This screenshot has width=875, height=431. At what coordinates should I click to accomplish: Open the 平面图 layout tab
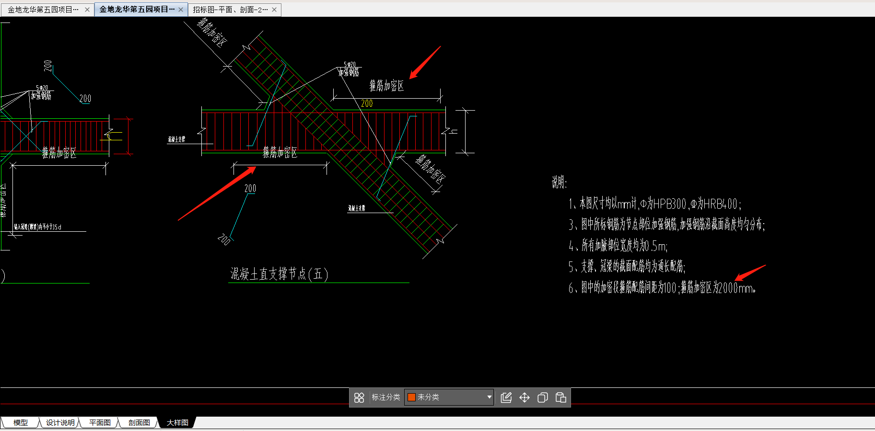[100, 422]
